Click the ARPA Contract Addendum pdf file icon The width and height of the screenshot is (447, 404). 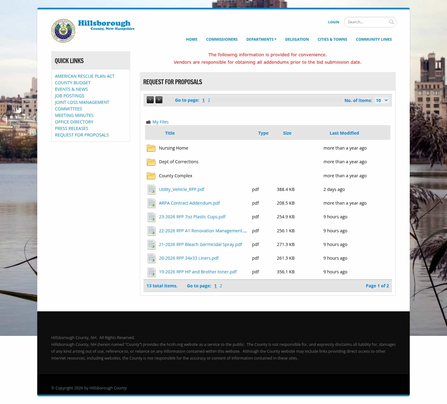tap(151, 203)
